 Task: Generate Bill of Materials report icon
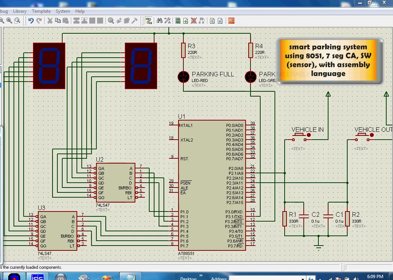tap(212, 21)
